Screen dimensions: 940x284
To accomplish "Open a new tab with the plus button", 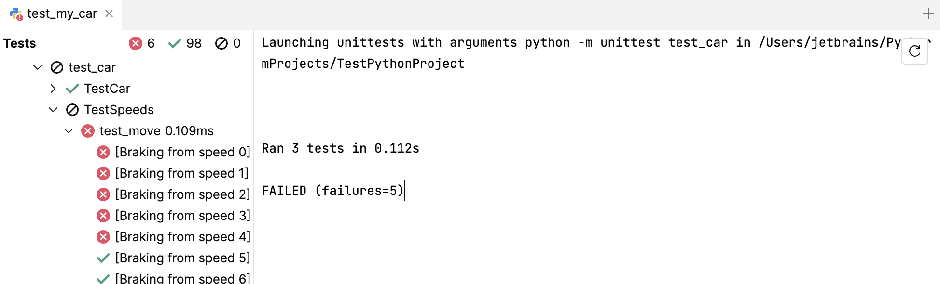I will click(927, 13).
